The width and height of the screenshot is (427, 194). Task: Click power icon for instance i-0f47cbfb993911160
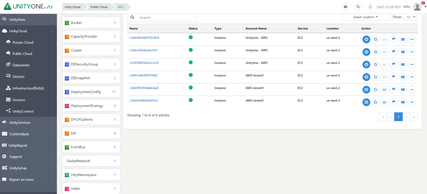[366, 77]
